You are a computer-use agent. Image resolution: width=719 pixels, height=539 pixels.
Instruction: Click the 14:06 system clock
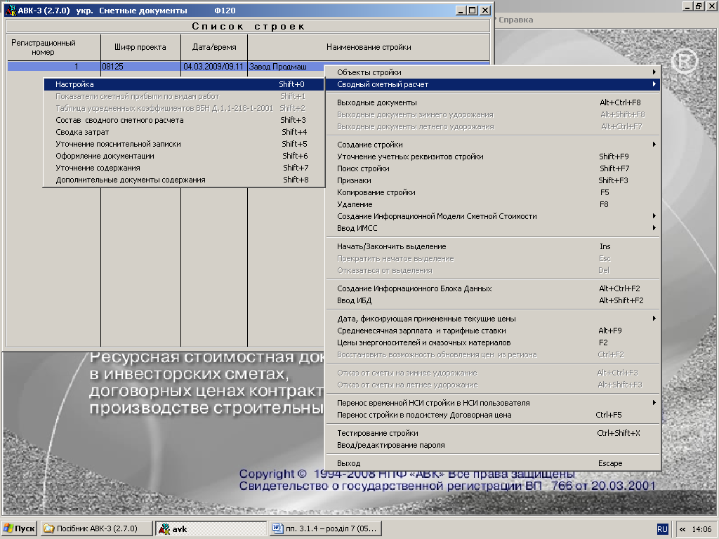[701, 529]
